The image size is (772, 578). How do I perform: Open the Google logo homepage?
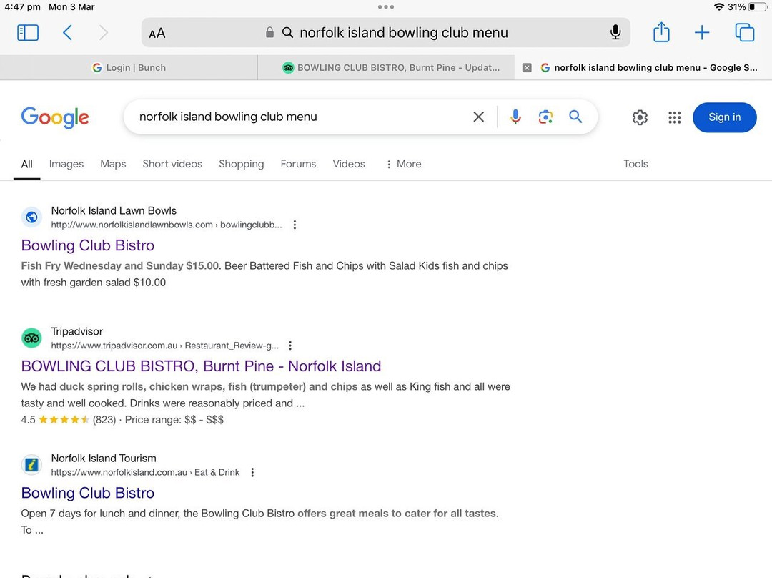[55, 117]
